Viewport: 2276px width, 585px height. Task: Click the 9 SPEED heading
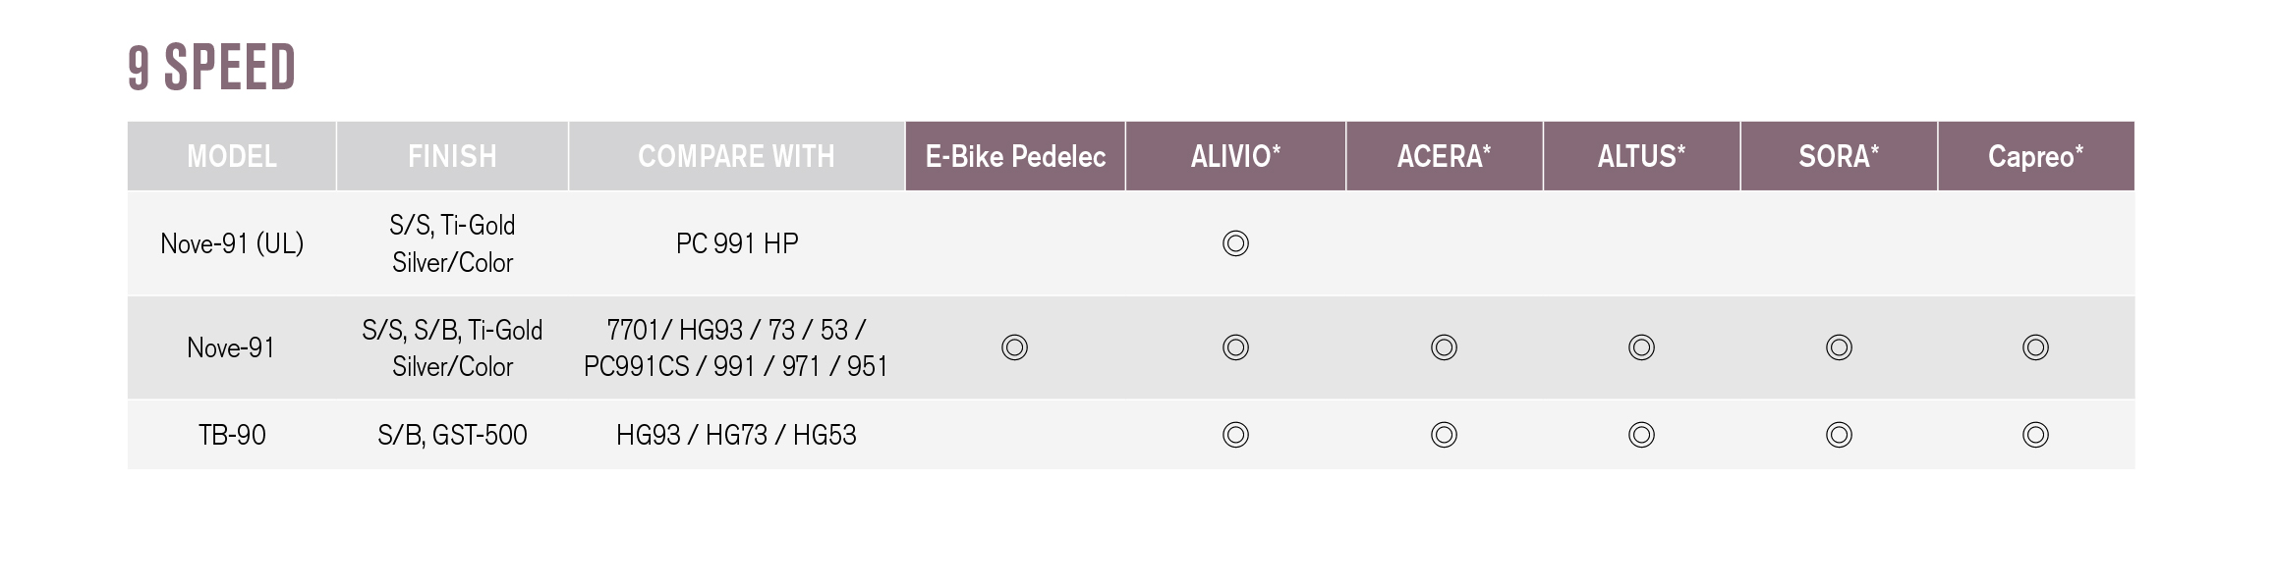212,68
